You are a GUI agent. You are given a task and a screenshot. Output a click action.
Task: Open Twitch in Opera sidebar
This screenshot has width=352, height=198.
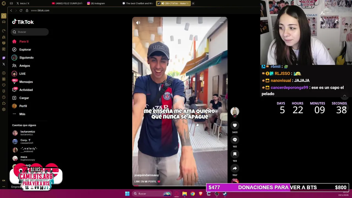click(x=4, y=58)
